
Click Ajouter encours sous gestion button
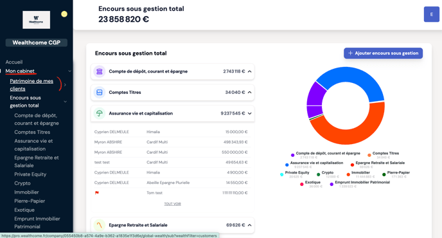tap(383, 53)
